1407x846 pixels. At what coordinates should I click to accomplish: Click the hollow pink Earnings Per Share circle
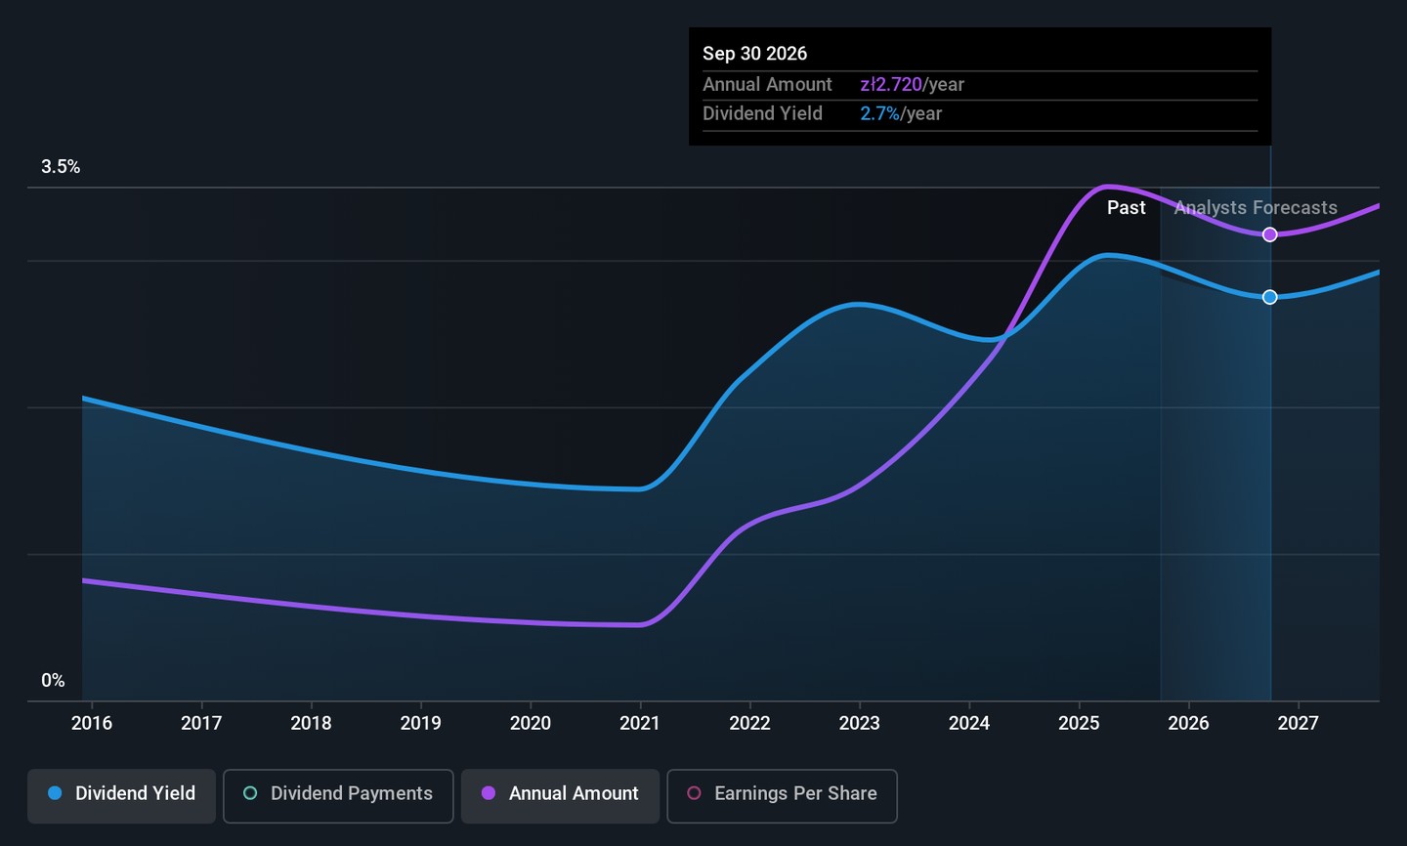tap(694, 793)
